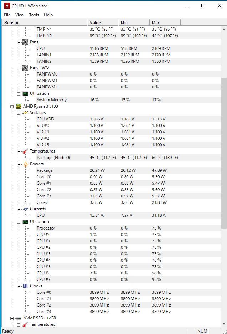
Task: Click the Currents waveform icon
Action: [25, 209]
